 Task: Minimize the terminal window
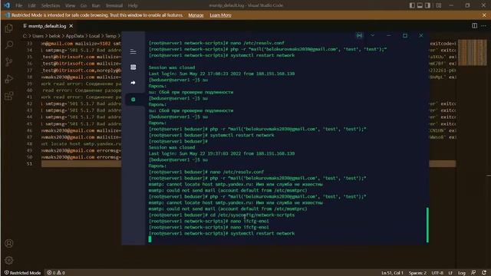click(389, 35)
